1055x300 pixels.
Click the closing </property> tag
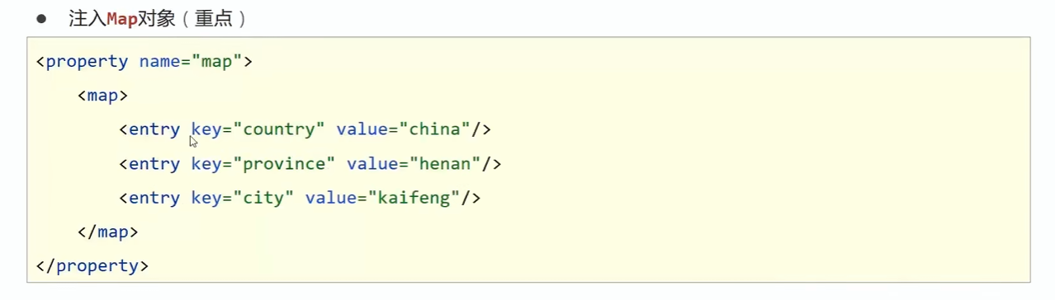92,266
